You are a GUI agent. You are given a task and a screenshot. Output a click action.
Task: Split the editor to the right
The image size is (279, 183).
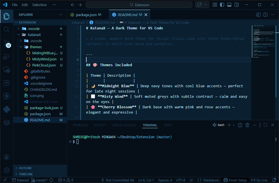(x=265, y=15)
